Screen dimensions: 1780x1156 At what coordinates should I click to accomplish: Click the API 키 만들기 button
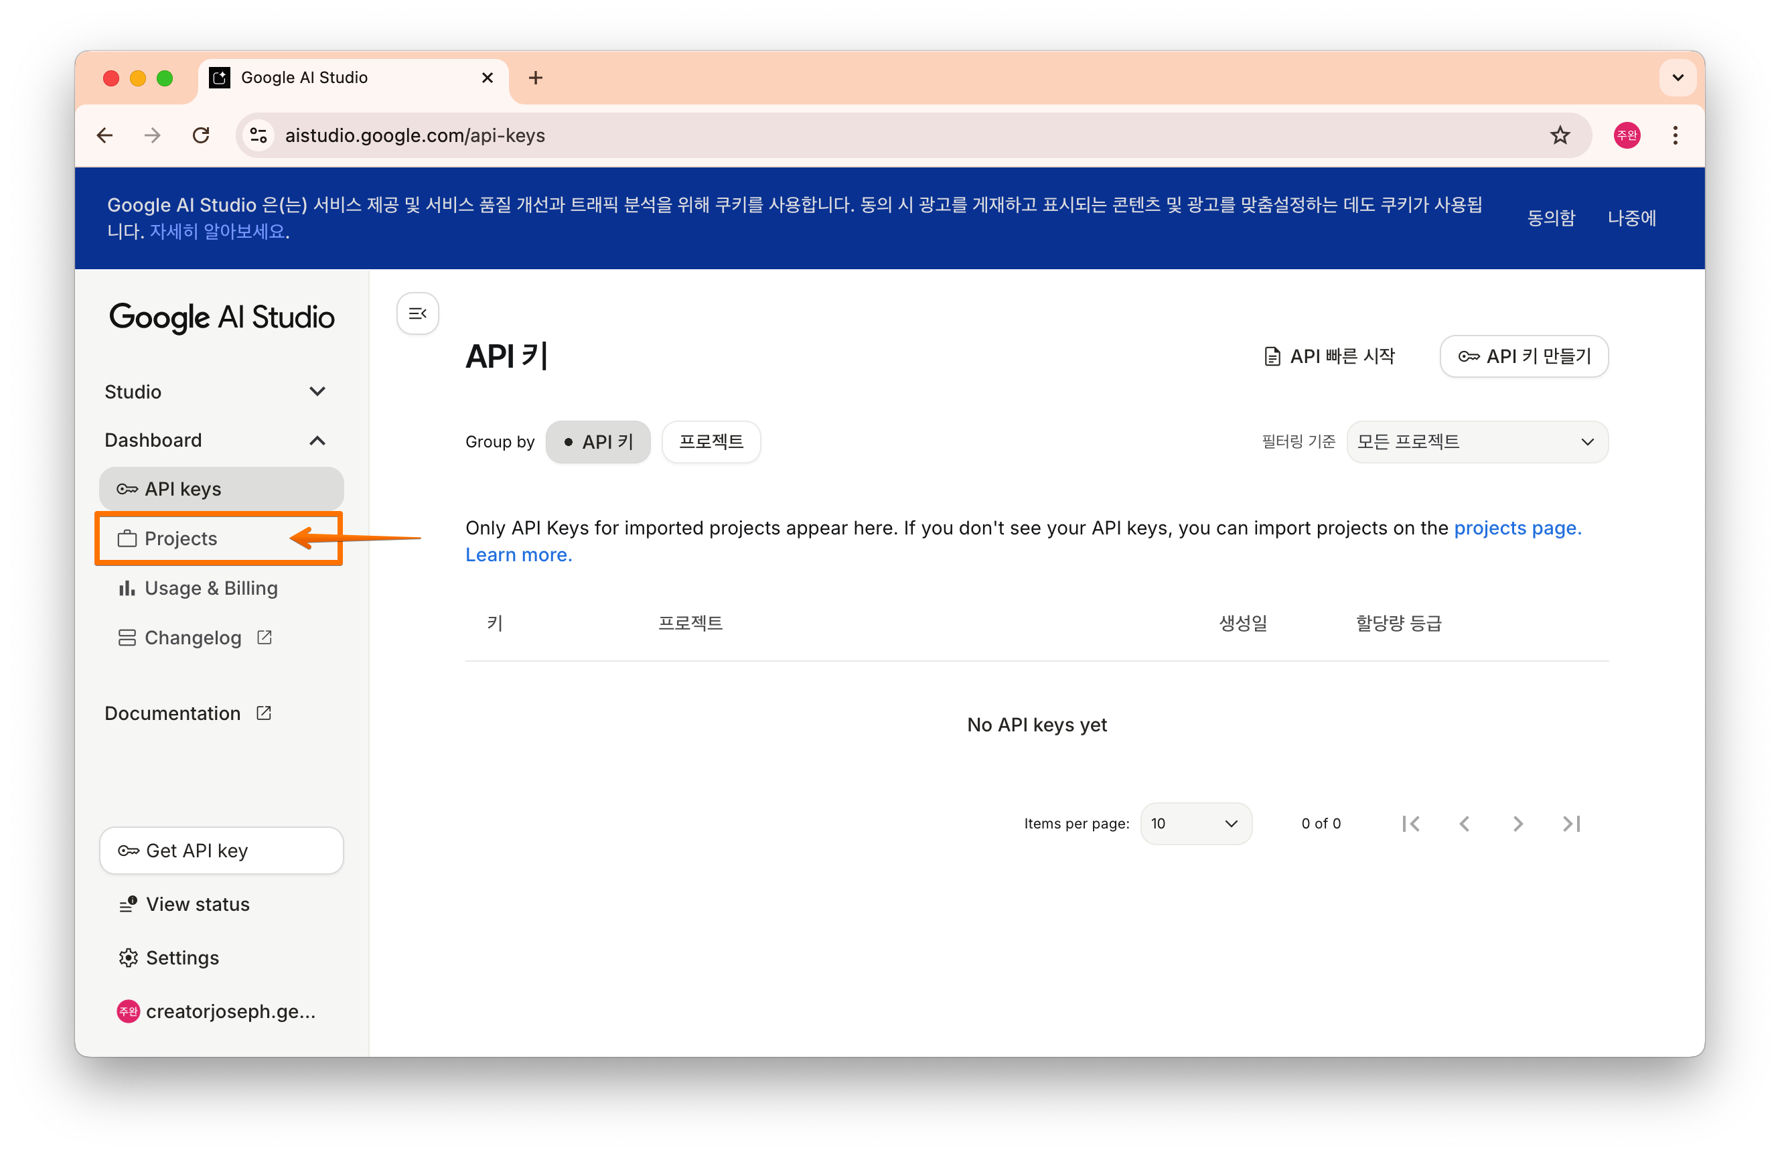1524,356
